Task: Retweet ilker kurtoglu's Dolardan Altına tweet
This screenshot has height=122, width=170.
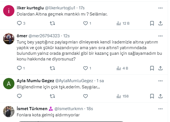Action: coord(52,23)
